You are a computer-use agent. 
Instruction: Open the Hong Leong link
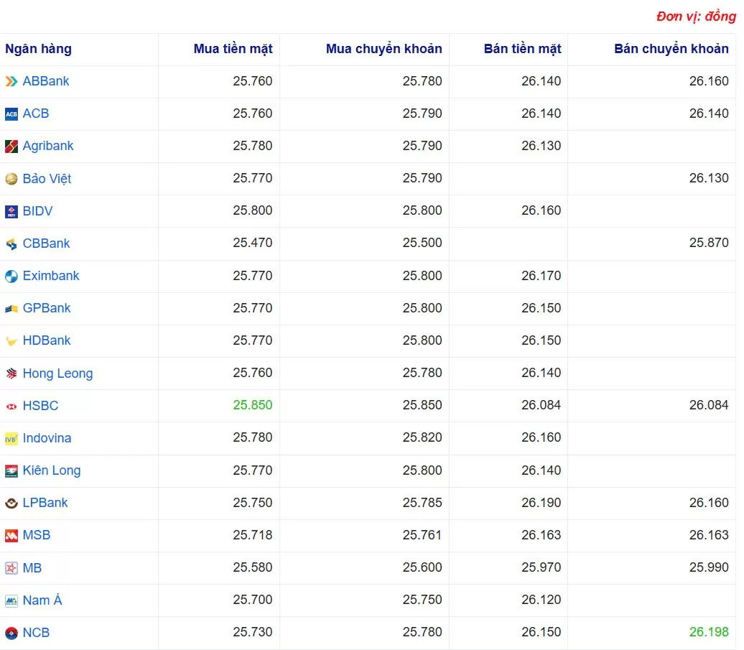click(58, 373)
